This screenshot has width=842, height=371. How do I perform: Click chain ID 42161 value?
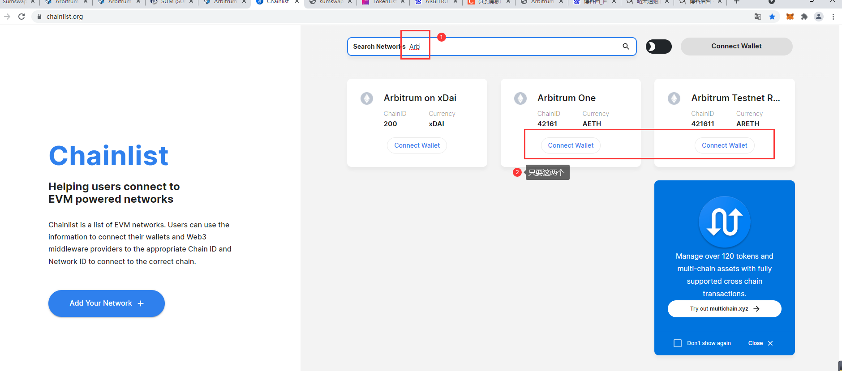(x=547, y=124)
